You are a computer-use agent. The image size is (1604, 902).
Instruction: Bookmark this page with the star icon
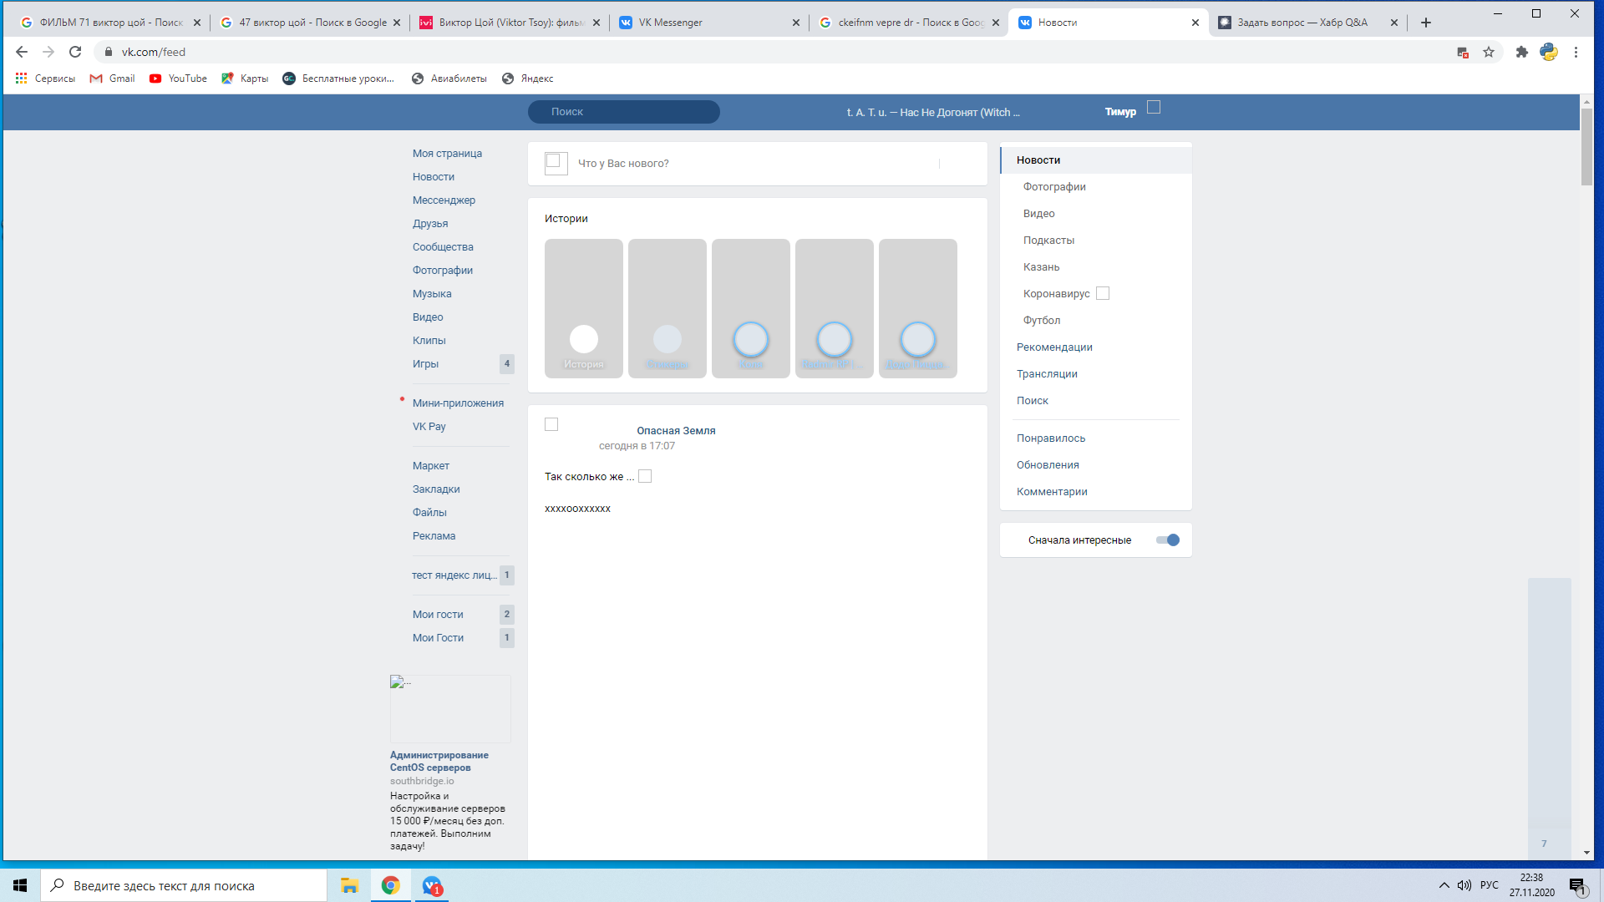[x=1489, y=52]
